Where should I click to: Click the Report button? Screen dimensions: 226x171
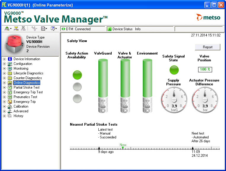pyautogui.click(x=207, y=47)
